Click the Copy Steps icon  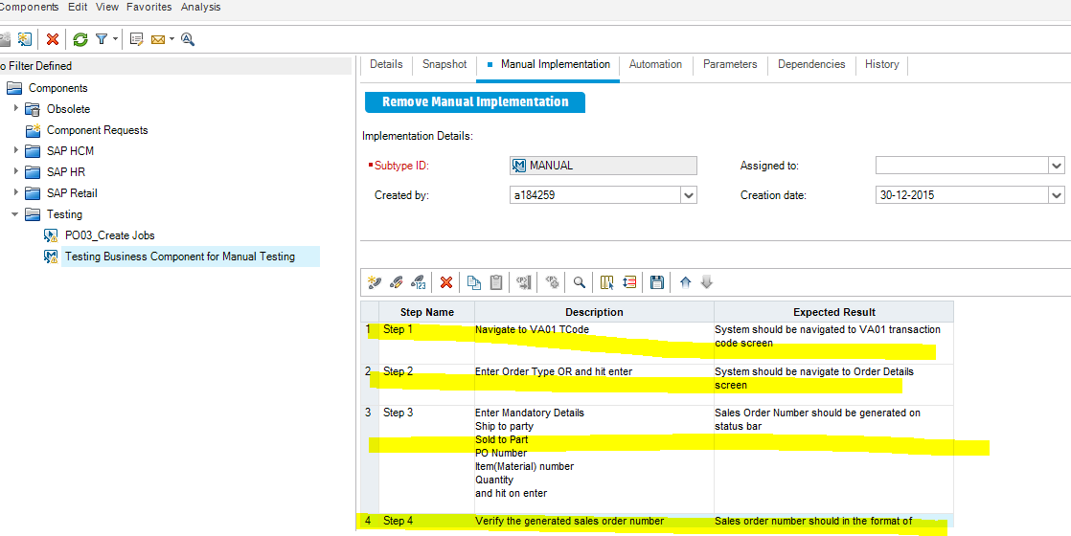474,282
